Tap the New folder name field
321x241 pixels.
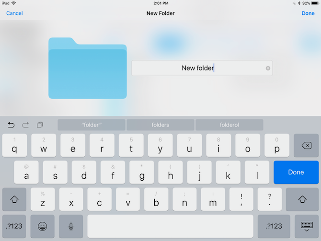(x=197, y=68)
